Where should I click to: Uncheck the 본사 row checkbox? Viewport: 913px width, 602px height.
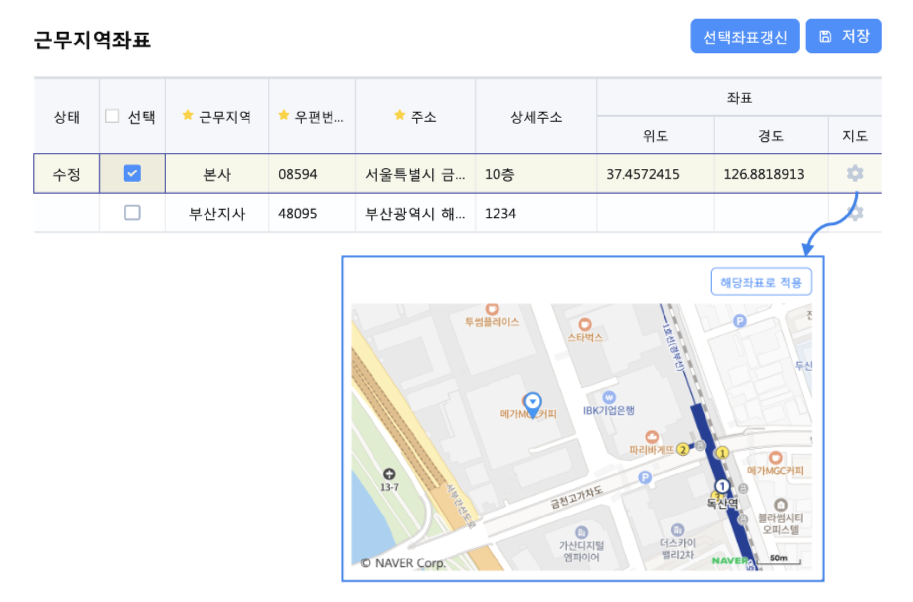(132, 173)
